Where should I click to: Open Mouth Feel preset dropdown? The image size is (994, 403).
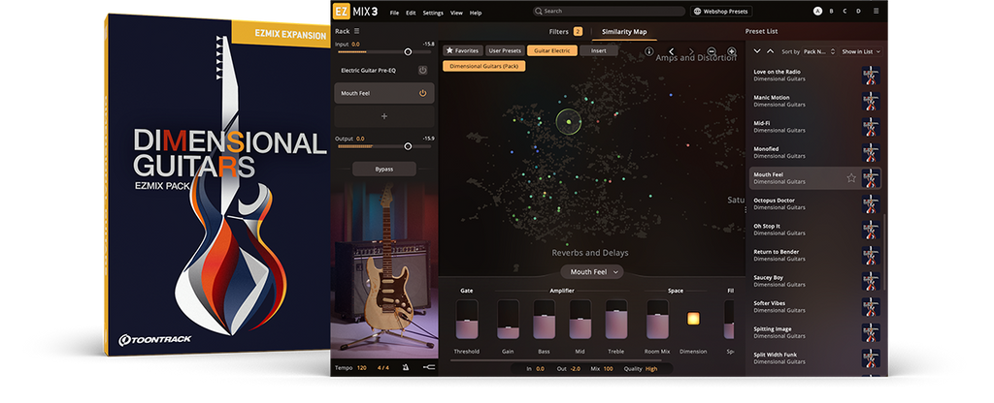[592, 271]
